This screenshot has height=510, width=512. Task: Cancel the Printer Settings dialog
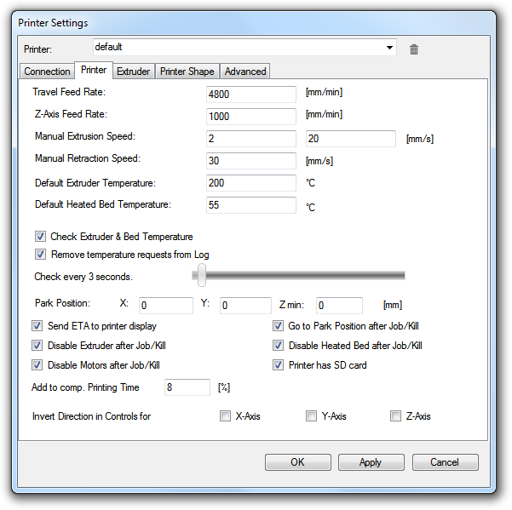(x=445, y=462)
